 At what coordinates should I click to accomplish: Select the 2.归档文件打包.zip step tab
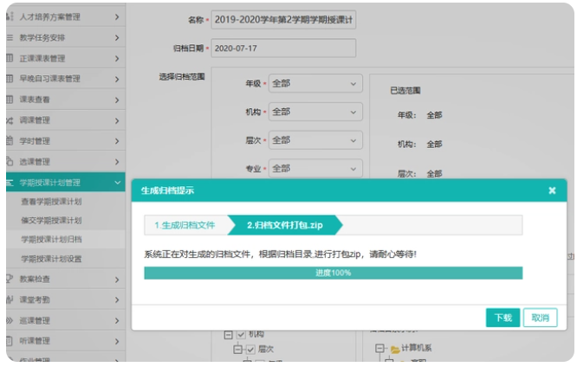[x=283, y=225]
